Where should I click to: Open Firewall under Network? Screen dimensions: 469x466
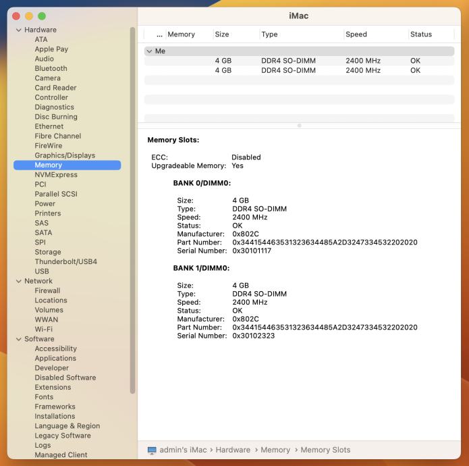(47, 290)
